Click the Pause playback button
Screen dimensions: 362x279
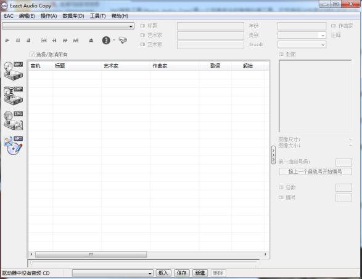[x=18, y=40]
